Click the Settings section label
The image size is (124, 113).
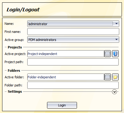click(x=15, y=91)
